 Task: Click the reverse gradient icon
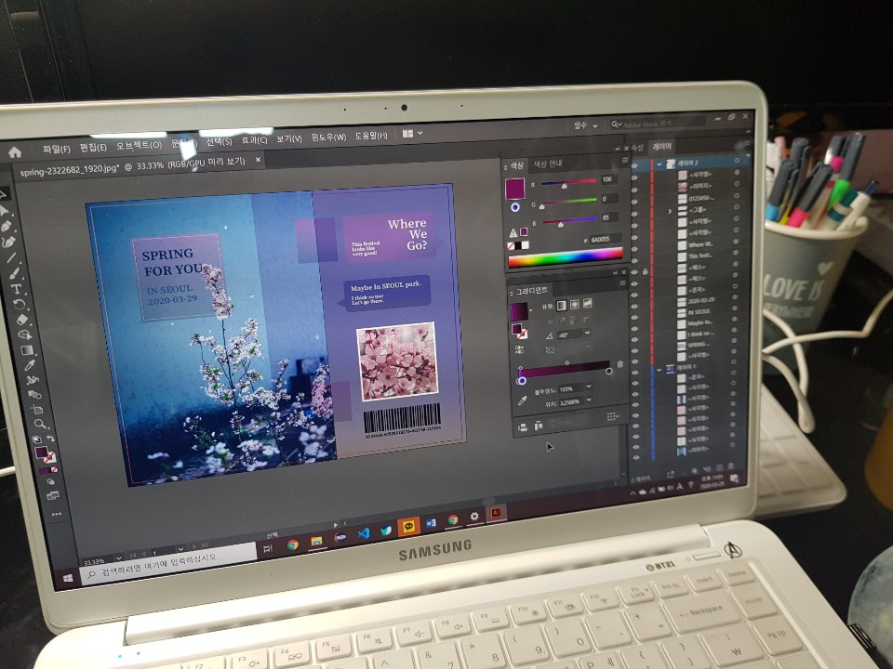click(519, 350)
